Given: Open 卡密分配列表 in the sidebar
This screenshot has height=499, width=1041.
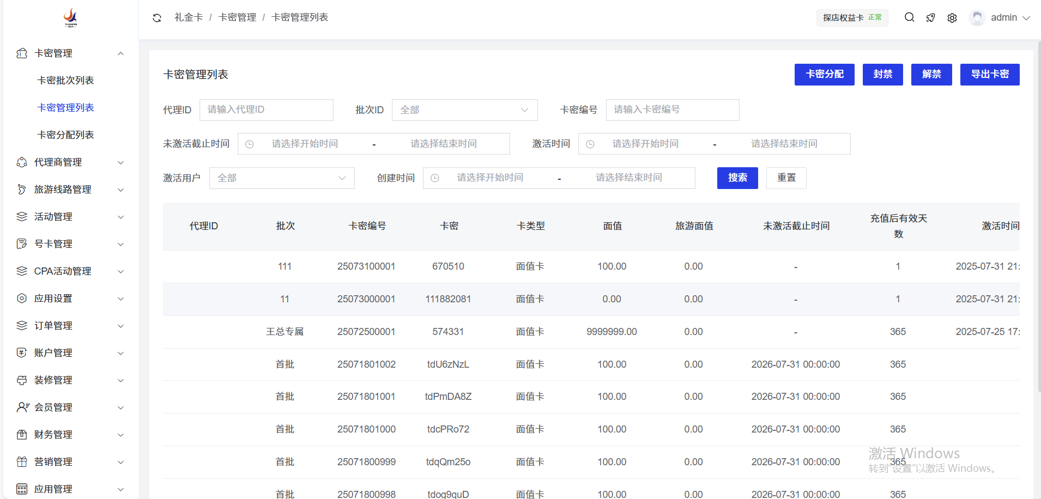Looking at the screenshot, I should point(65,135).
